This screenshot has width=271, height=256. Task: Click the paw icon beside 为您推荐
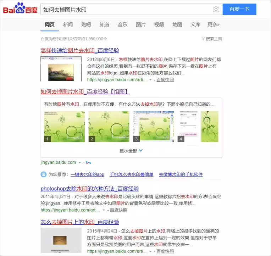(x=44, y=174)
